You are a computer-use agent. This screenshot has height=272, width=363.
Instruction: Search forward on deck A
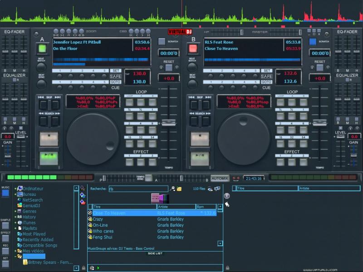click(55, 121)
